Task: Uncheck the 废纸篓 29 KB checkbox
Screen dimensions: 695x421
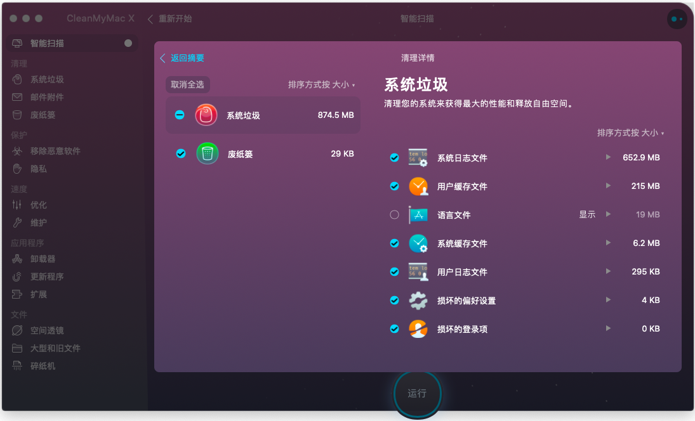Action: point(180,153)
